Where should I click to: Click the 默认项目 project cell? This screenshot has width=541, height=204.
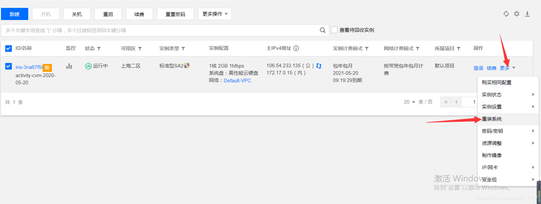point(444,66)
